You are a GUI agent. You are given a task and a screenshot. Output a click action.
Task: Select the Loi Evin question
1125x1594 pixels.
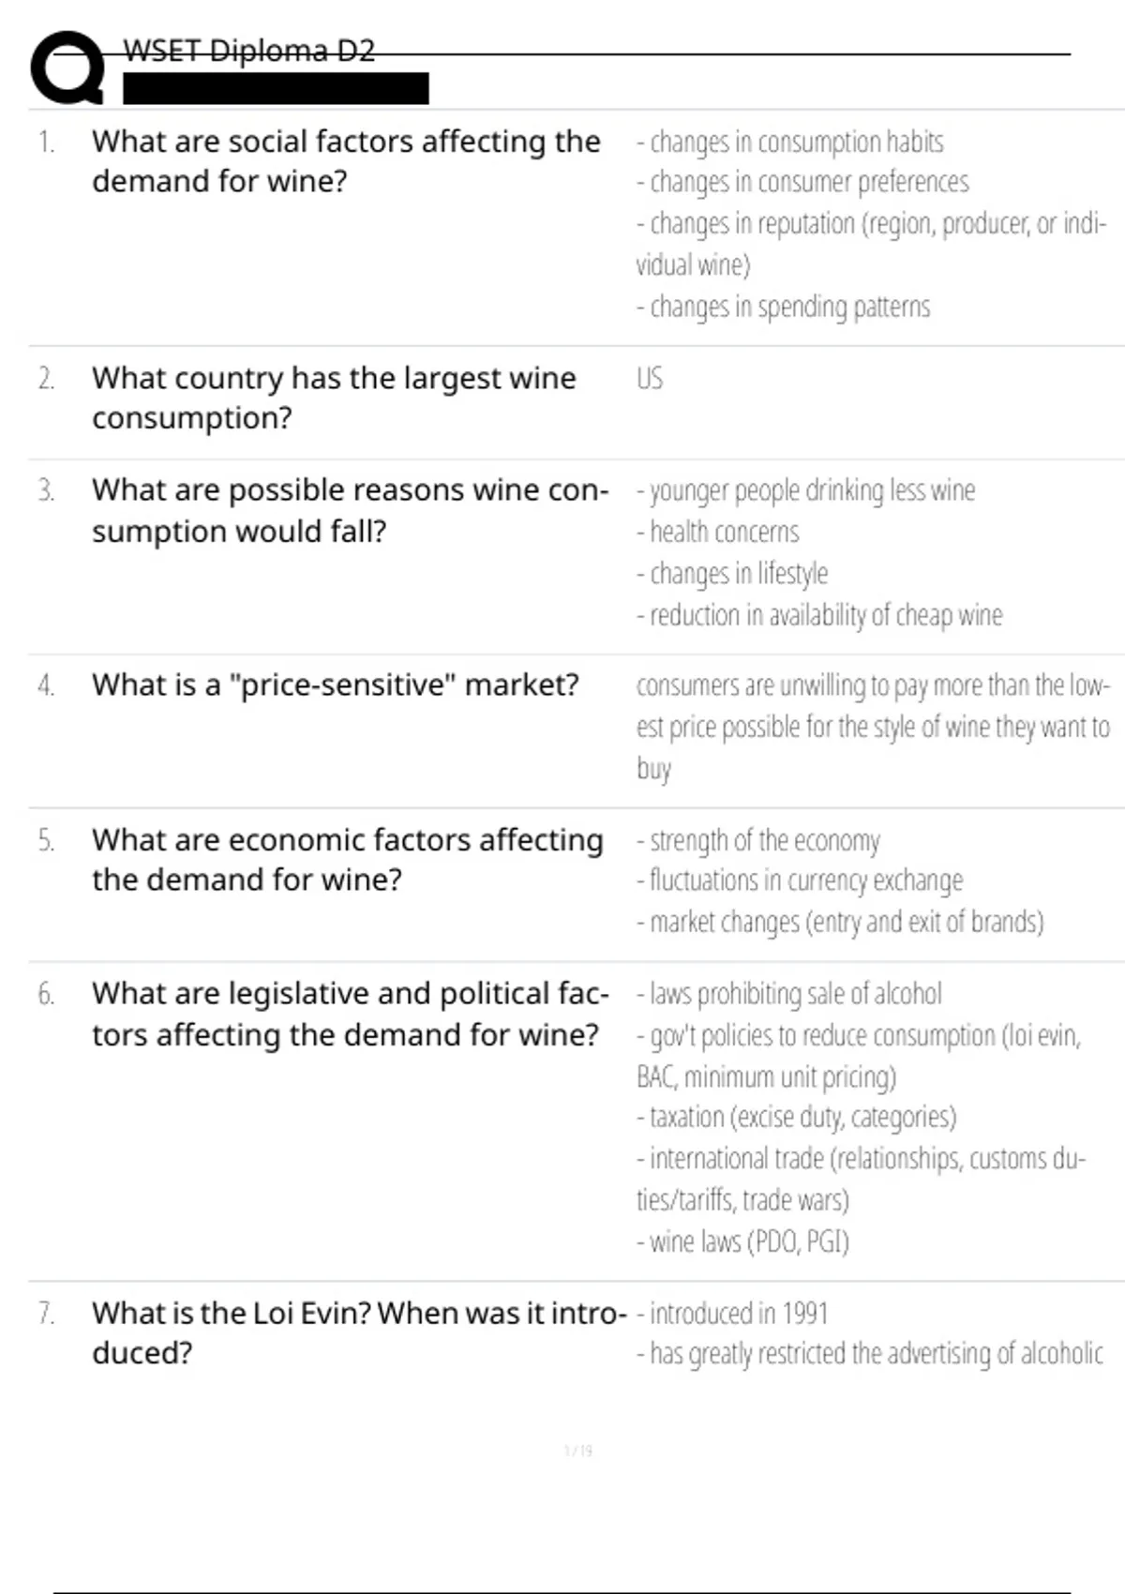[358, 1332]
